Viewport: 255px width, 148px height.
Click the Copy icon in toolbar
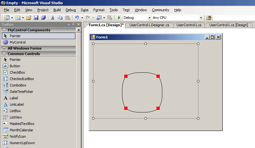click(x=60, y=18)
